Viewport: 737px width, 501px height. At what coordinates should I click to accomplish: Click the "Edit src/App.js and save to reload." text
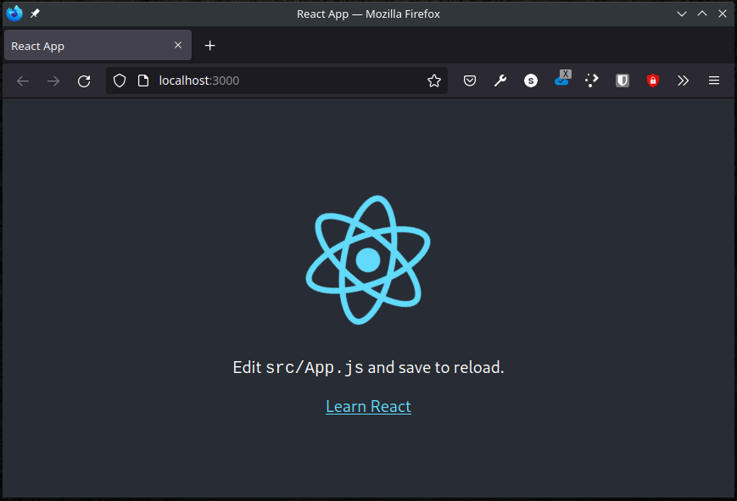coord(368,368)
